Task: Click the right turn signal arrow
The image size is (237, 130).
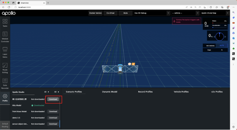Action: 225,37
